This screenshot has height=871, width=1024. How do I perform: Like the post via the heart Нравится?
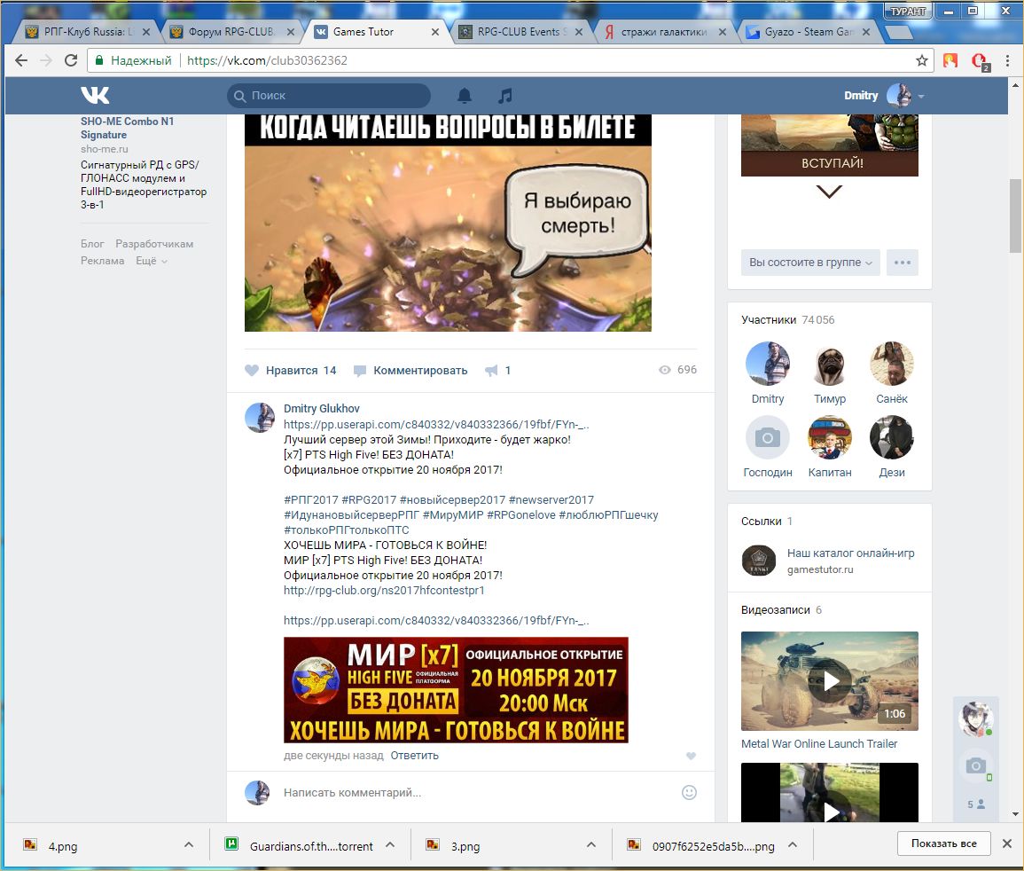pyautogui.click(x=291, y=371)
